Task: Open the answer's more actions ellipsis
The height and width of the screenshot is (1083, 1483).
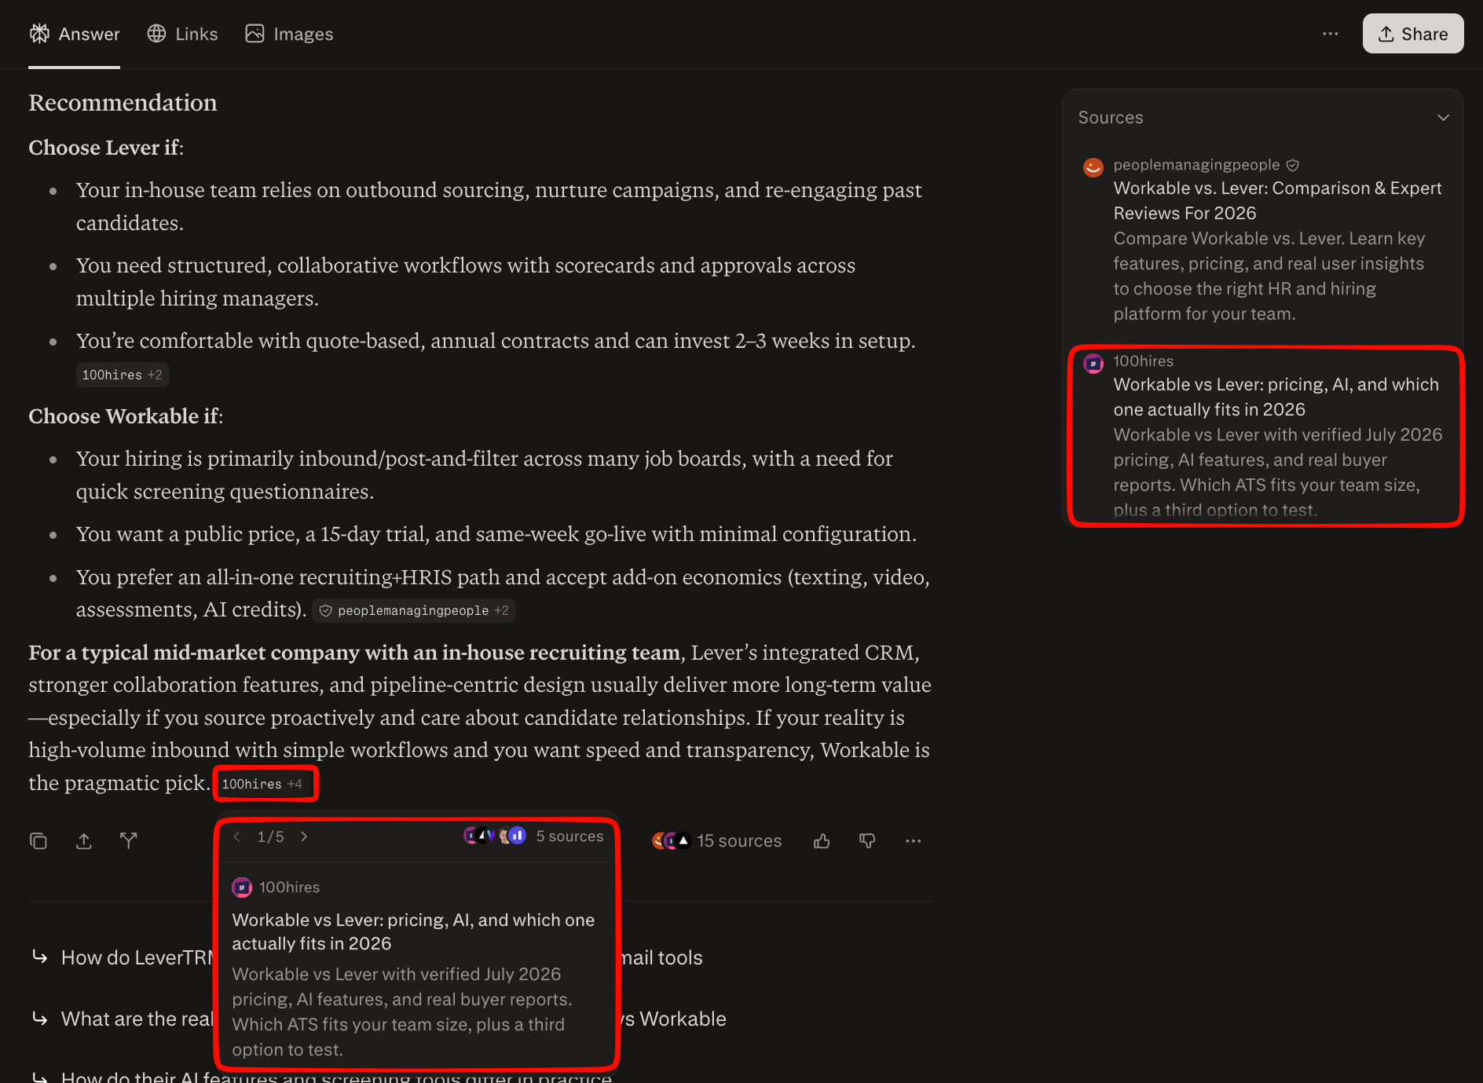Action: [x=913, y=841]
